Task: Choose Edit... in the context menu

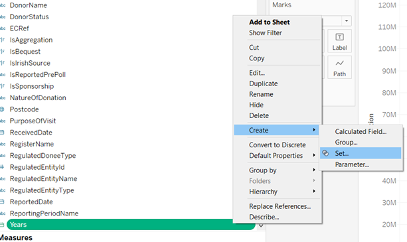Action: pyautogui.click(x=257, y=73)
